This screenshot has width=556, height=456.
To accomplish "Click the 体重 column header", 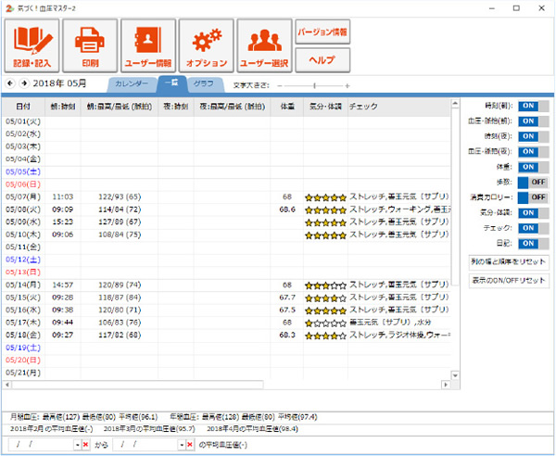I will 287,107.
